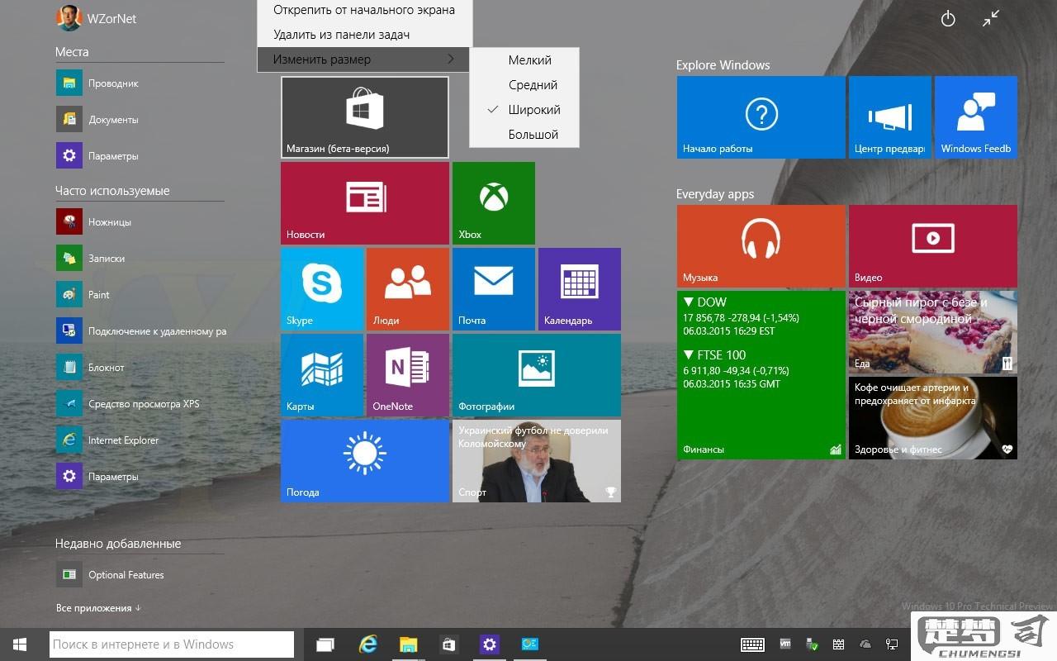Open the Фотографии photos tile
Image resolution: width=1057 pixels, height=661 pixels.
click(537, 375)
